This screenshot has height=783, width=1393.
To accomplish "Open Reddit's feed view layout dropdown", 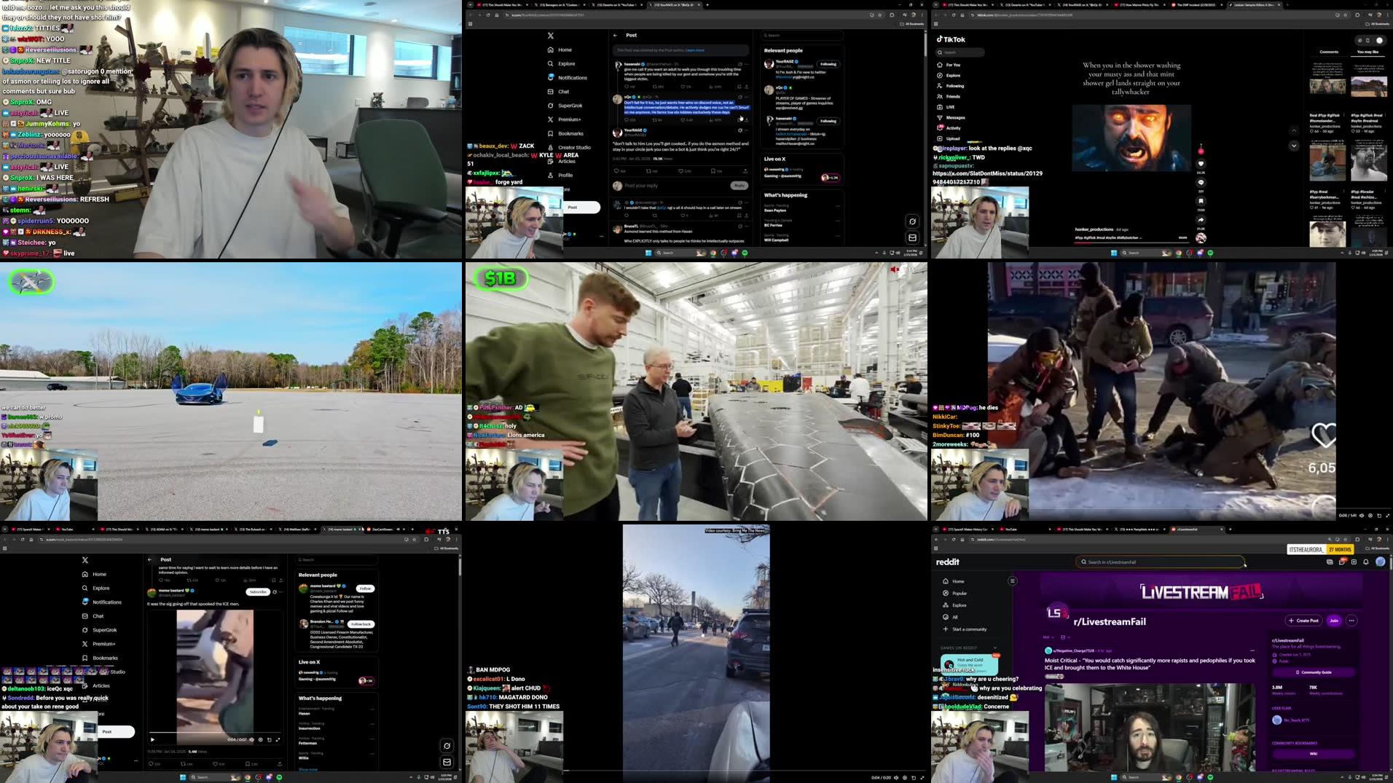I will [x=1064, y=637].
